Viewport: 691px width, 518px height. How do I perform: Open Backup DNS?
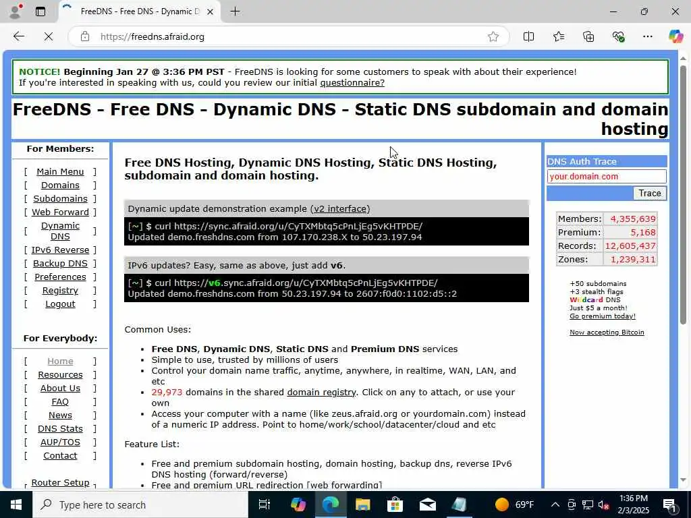click(x=60, y=264)
